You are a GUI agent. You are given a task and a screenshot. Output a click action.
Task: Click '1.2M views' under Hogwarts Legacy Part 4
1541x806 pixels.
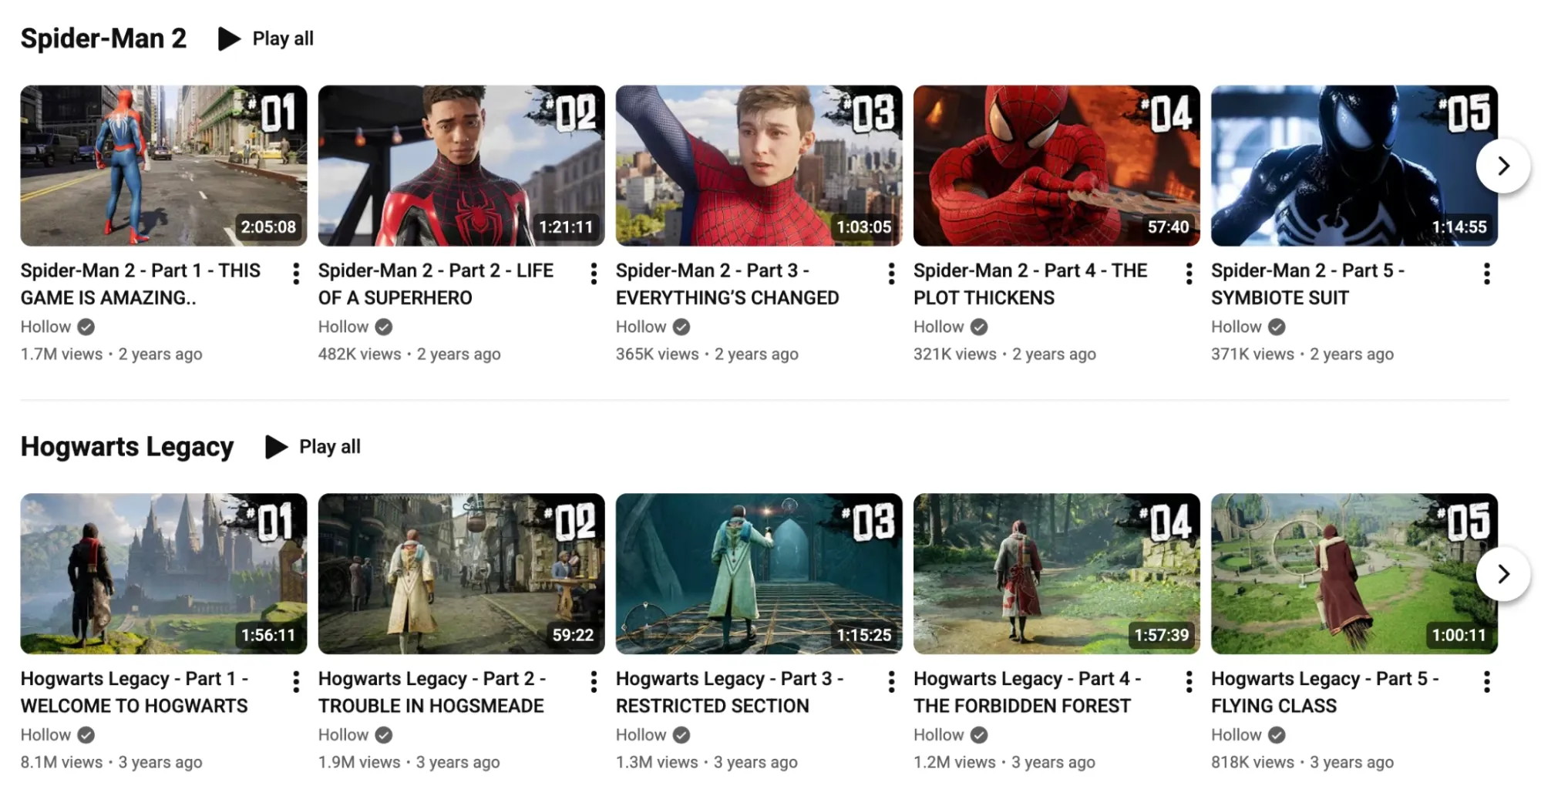coord(954,763)
